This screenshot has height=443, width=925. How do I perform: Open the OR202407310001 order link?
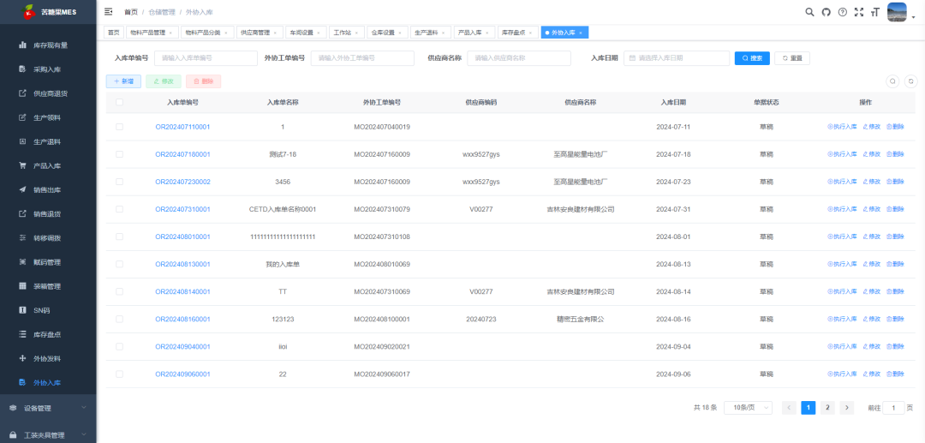point(182,209)
